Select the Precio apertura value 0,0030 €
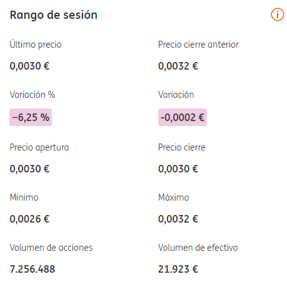Screen dimensions: 287x284 click(29, 169)
